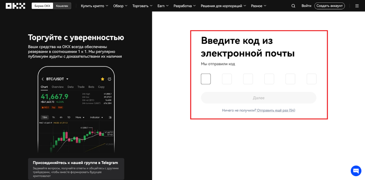Open the blue support chat bubble
The image size is (365, 180).
tap(356, 171)
